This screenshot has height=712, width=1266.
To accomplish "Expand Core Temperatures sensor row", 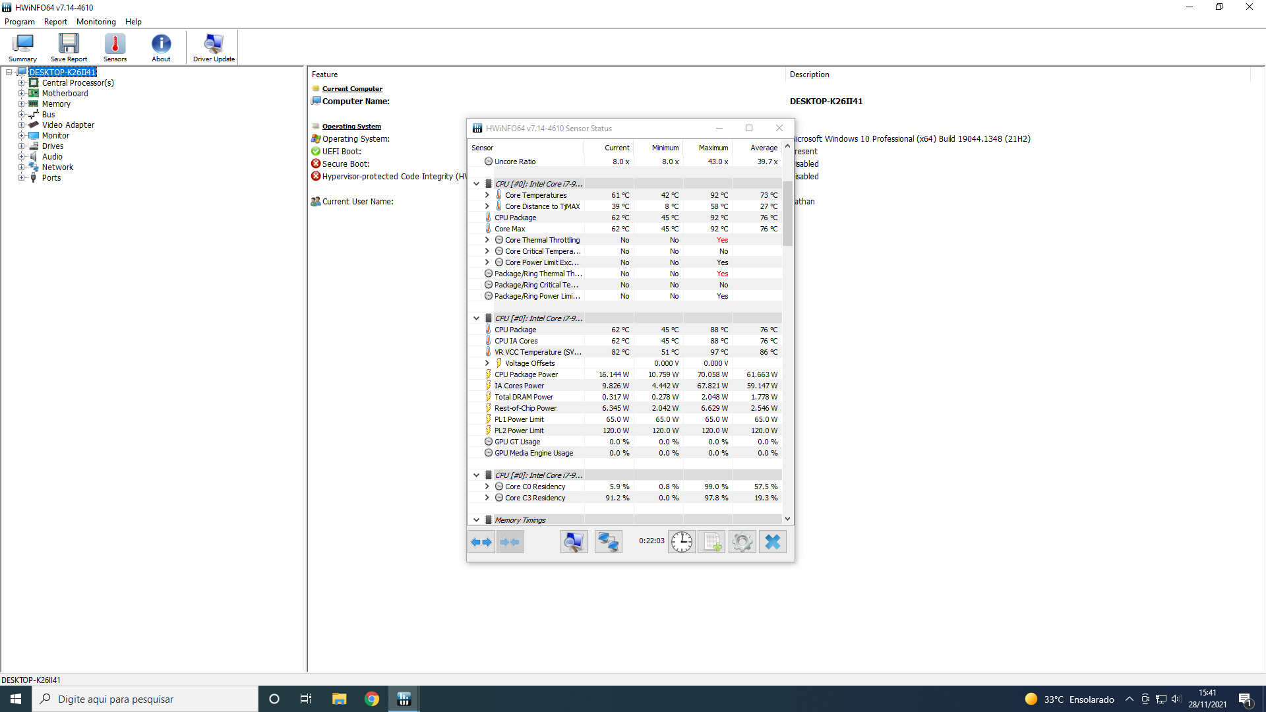I will [x=487, y=195].
